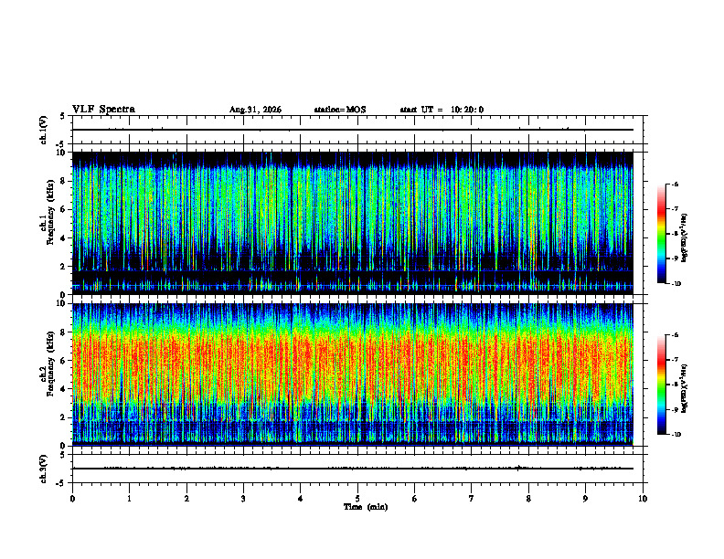Click the station=MOS label
Viewport: 724px width, 559px height.
click(340, 110)
